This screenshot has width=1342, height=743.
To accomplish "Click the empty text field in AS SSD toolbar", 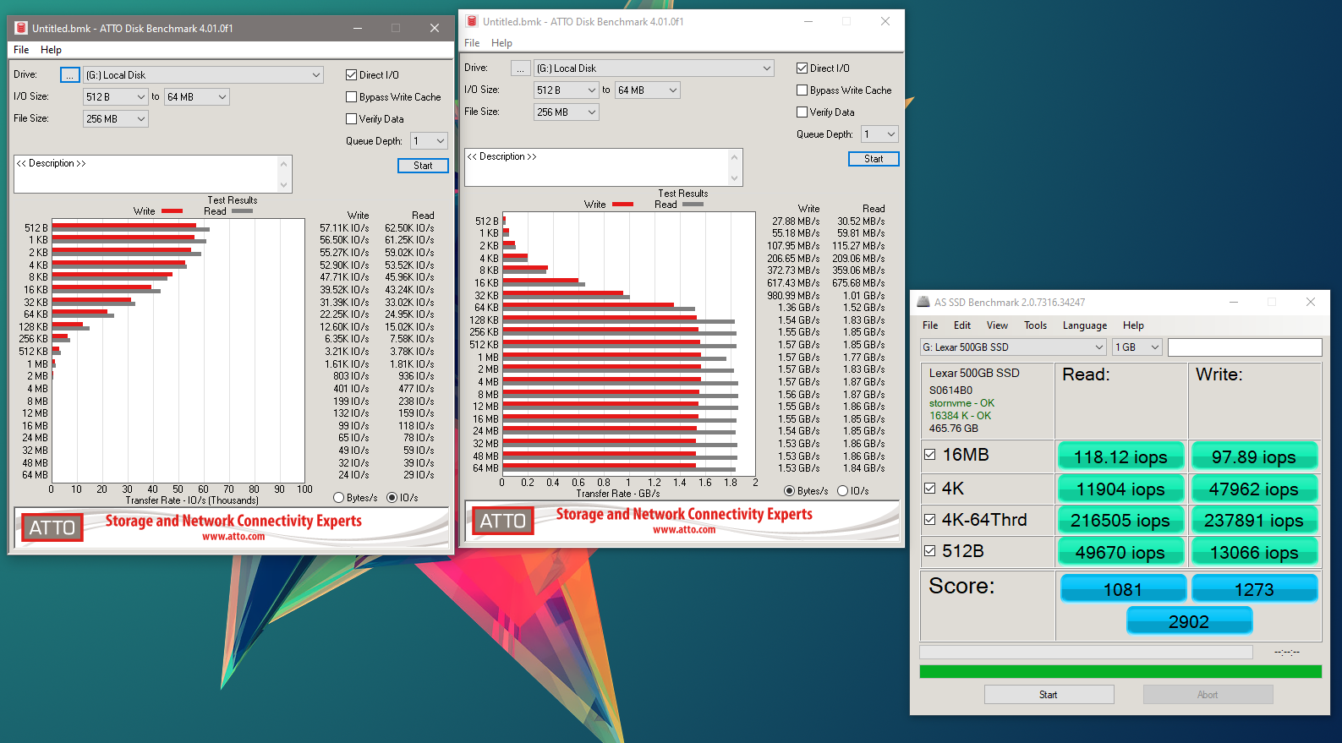I will pos(1245,347).
